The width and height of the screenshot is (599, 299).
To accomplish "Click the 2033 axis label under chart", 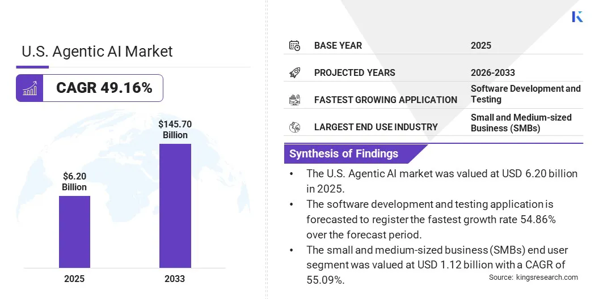I will point(175,279).
